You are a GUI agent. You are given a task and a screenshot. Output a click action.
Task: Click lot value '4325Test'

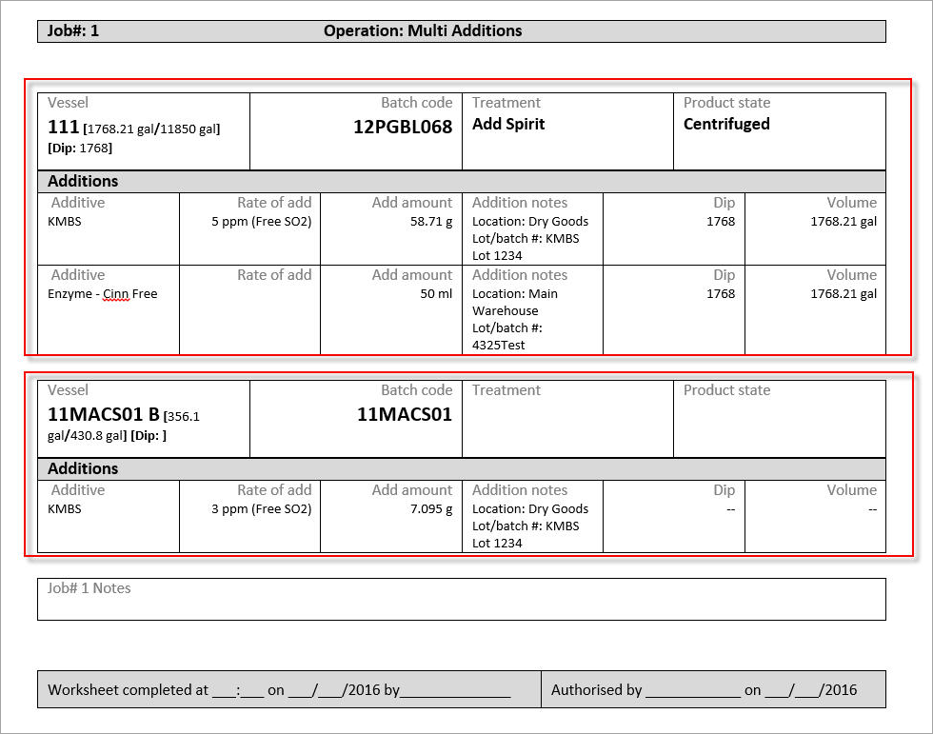[x=499, y=345]
